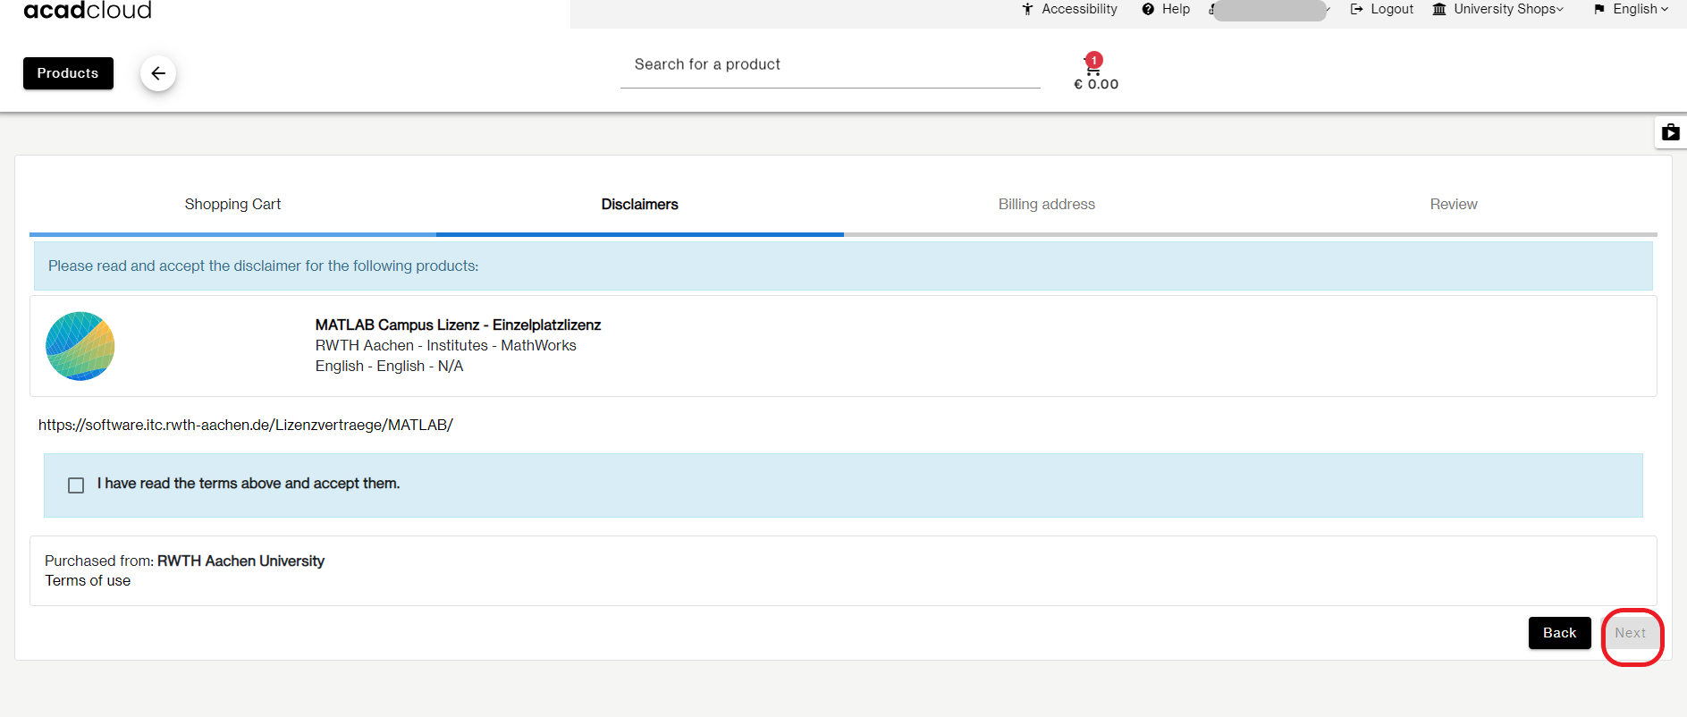Click the Search for a product field

pyautogui.click(x=830, y=64)
